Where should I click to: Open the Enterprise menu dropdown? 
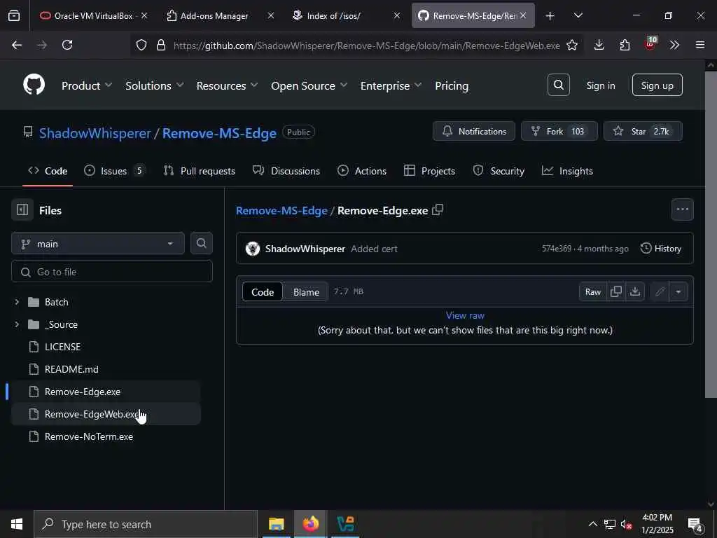(391, 85)
